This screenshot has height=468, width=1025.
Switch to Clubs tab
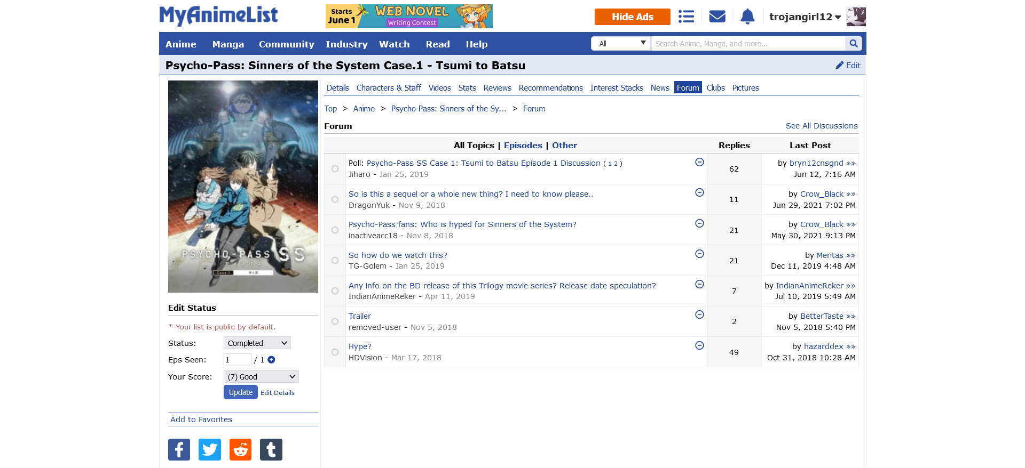[x=716, y=88]
